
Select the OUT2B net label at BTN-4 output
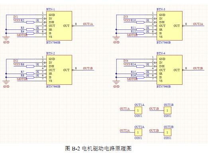pyautogui.click(x=198, y=68)
